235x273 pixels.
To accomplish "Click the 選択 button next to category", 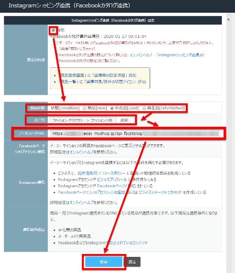I will click(x=124, y=120).
